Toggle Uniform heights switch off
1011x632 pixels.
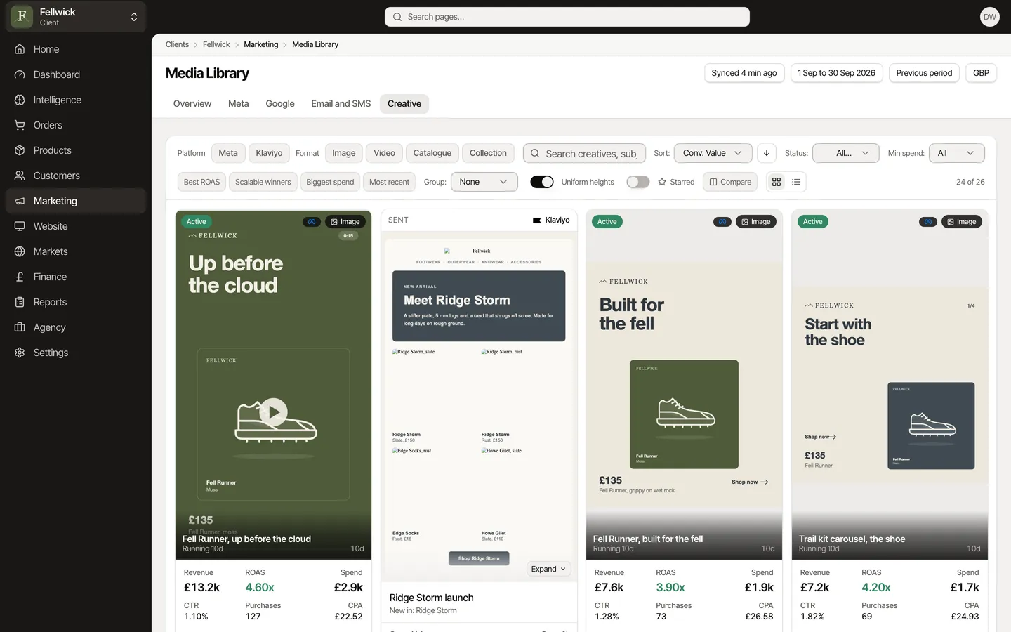tap(542, 182)
